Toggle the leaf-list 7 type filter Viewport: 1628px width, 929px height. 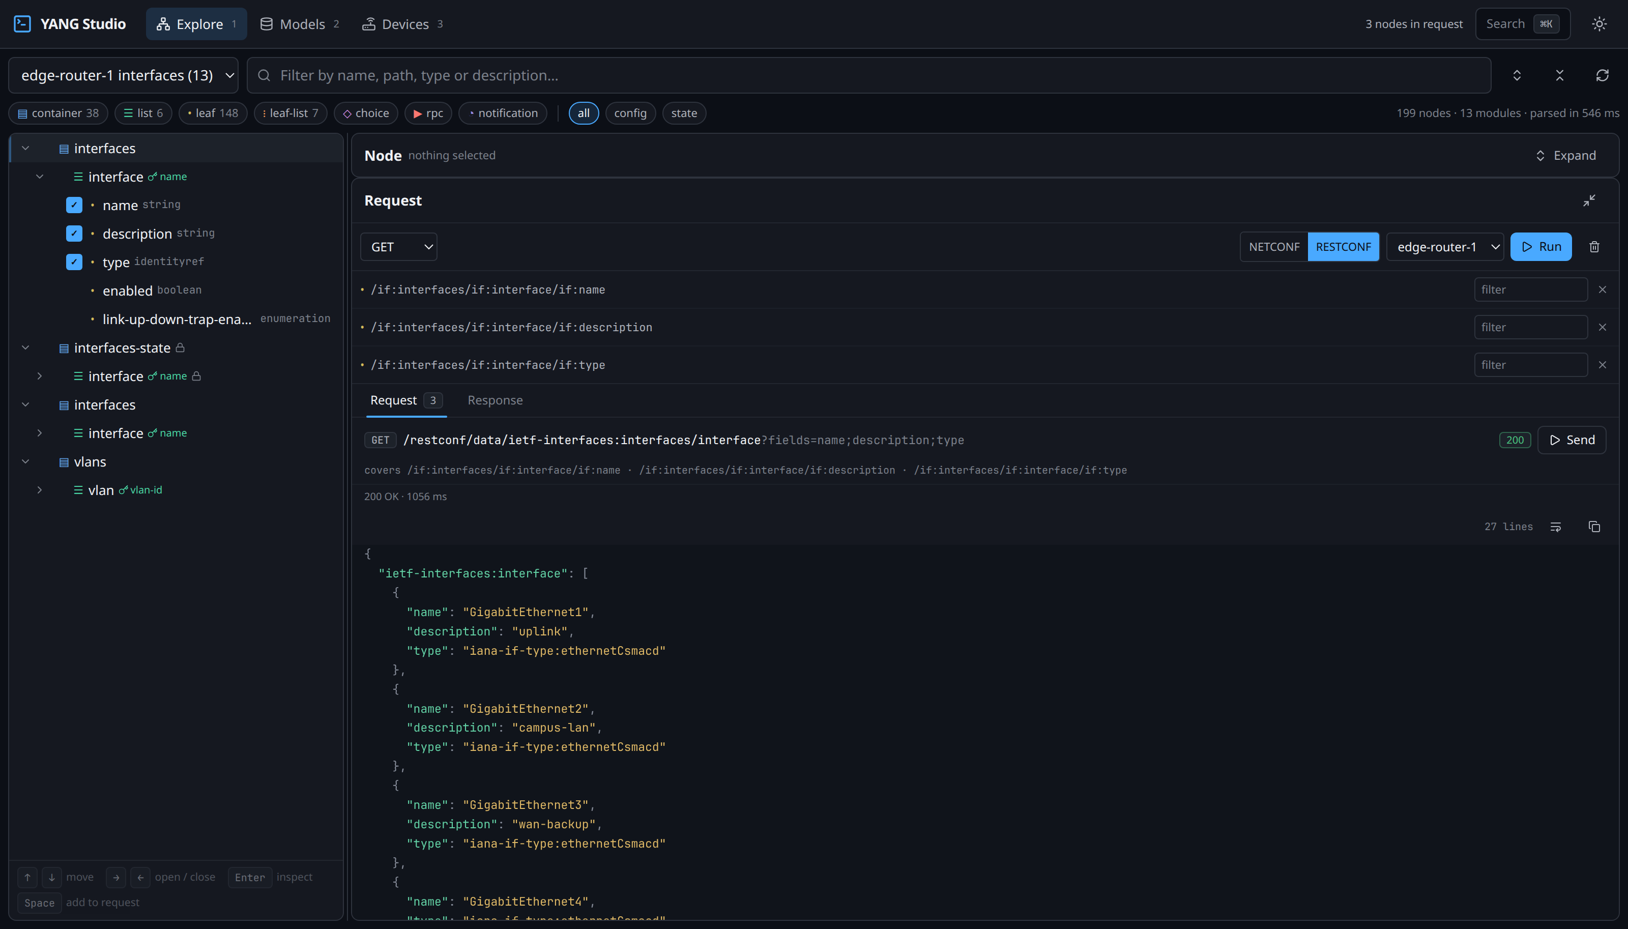pyautogui.click(x=290, y=113)
